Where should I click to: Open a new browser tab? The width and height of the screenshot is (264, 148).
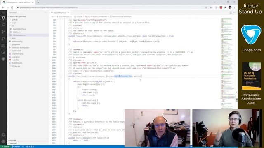click(38, 2)
